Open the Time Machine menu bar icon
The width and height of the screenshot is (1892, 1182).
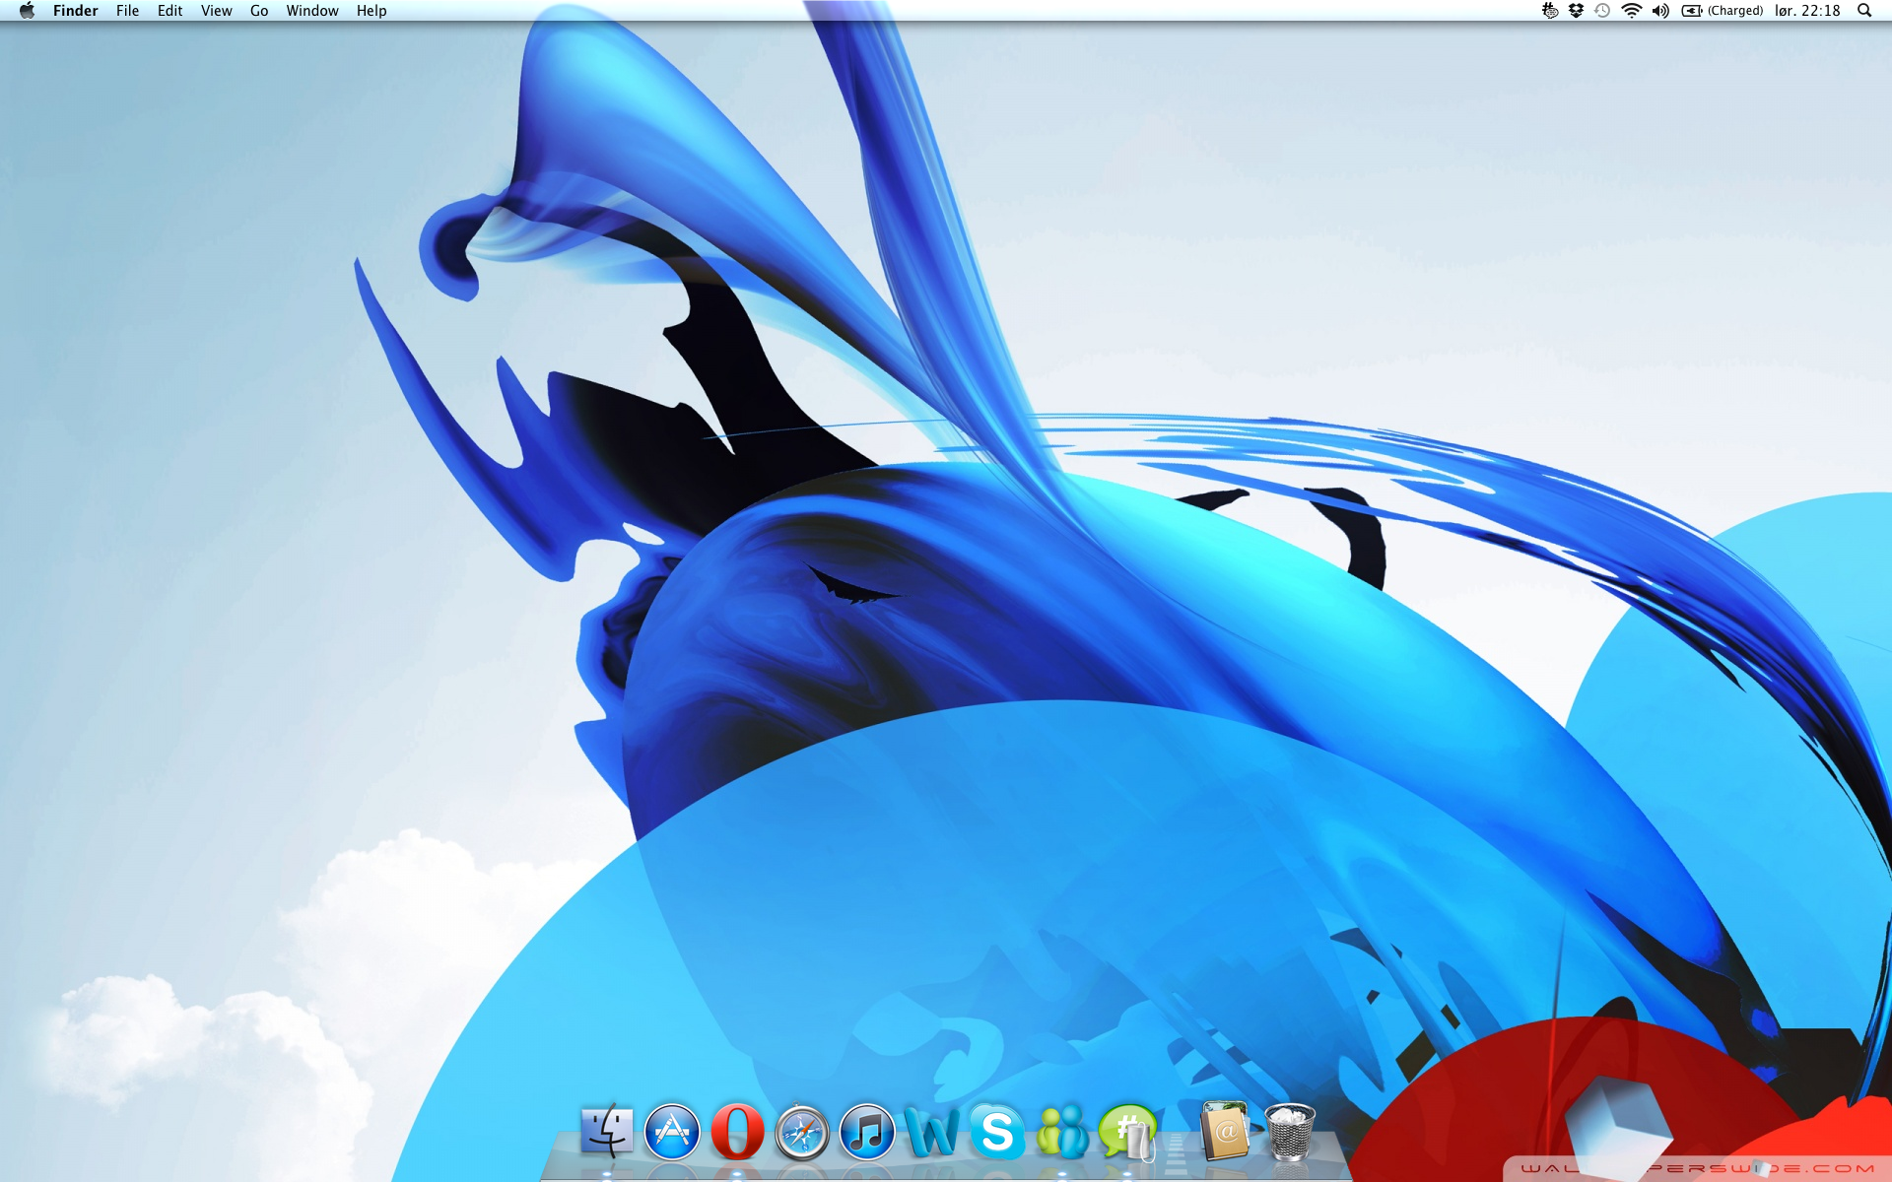click(1602, 11)
